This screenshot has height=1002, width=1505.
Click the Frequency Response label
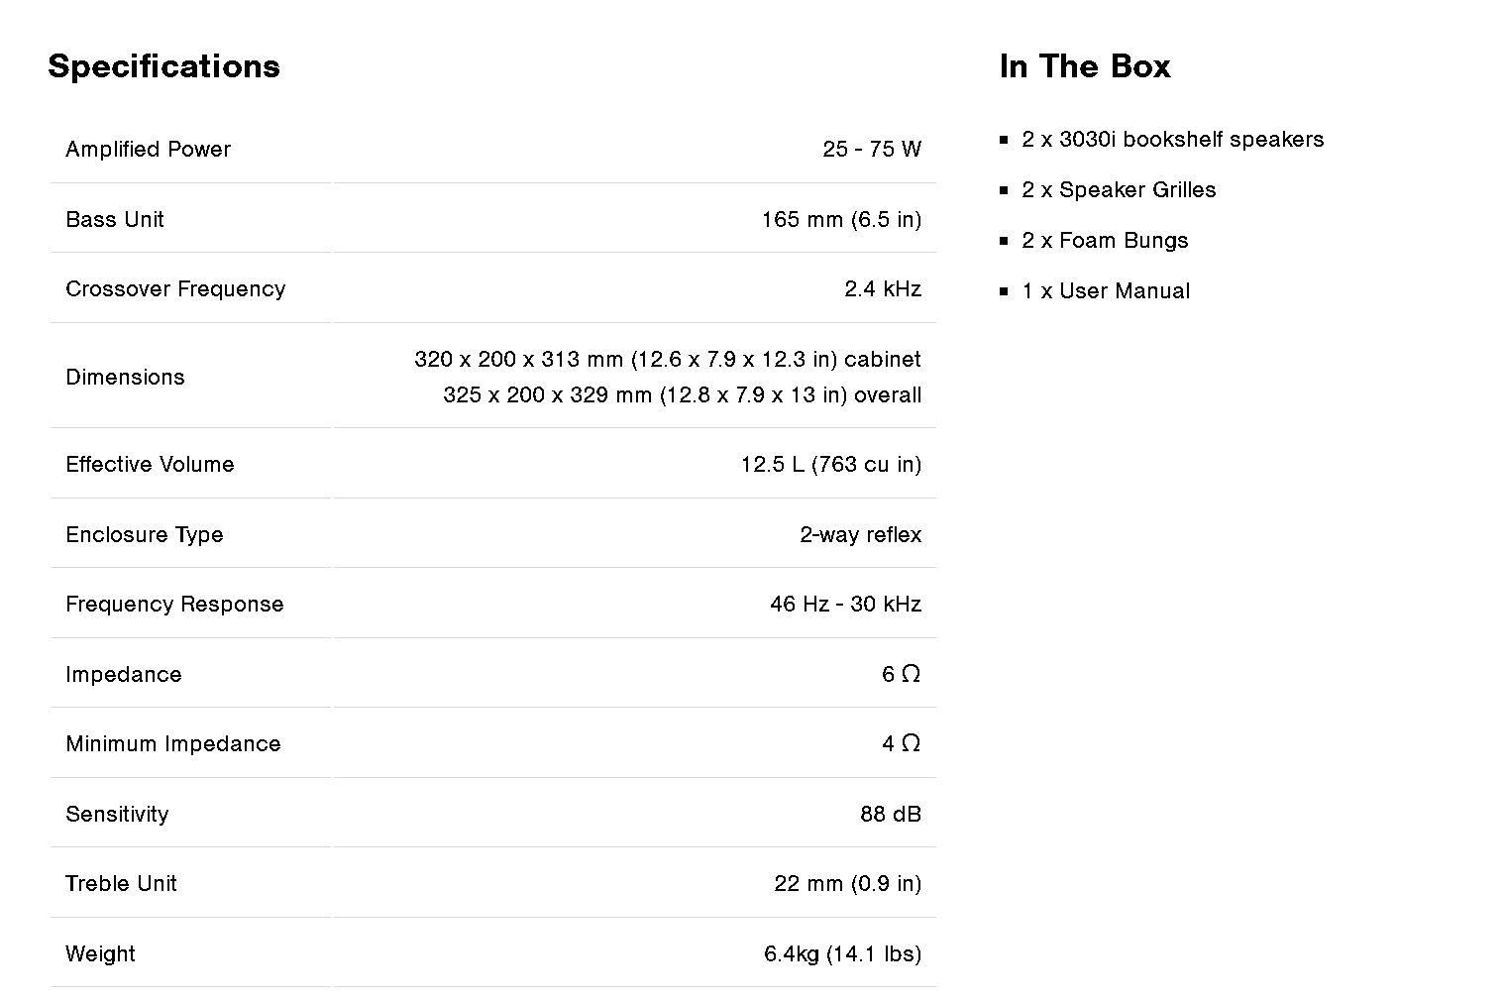pos(174,604)
